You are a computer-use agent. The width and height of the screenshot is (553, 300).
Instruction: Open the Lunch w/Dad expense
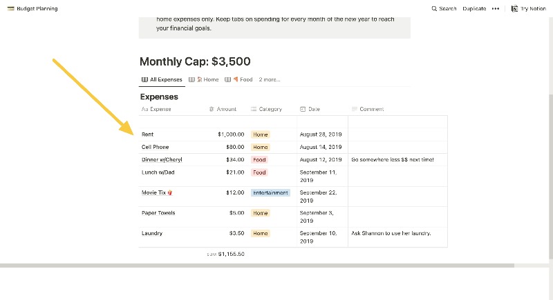point(158,172)
